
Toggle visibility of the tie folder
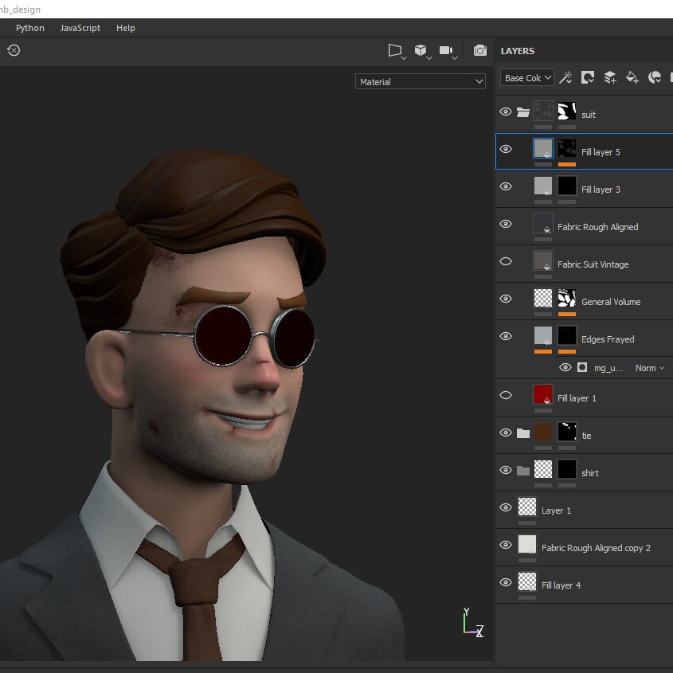tap(506, 432)
